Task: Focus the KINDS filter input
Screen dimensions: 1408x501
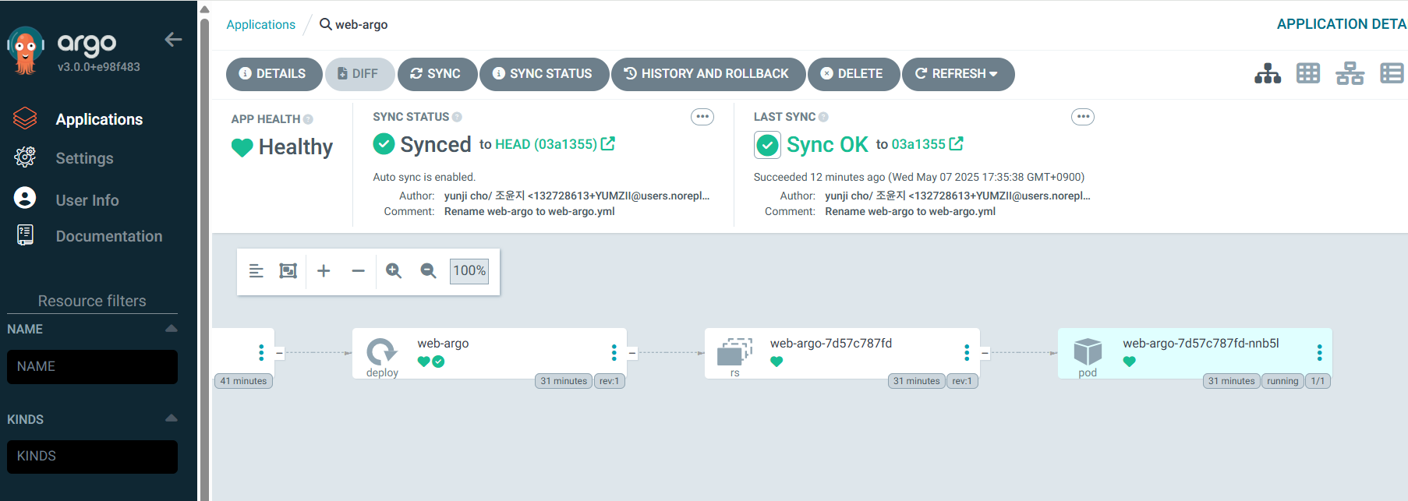Action: tap(92, 457)
